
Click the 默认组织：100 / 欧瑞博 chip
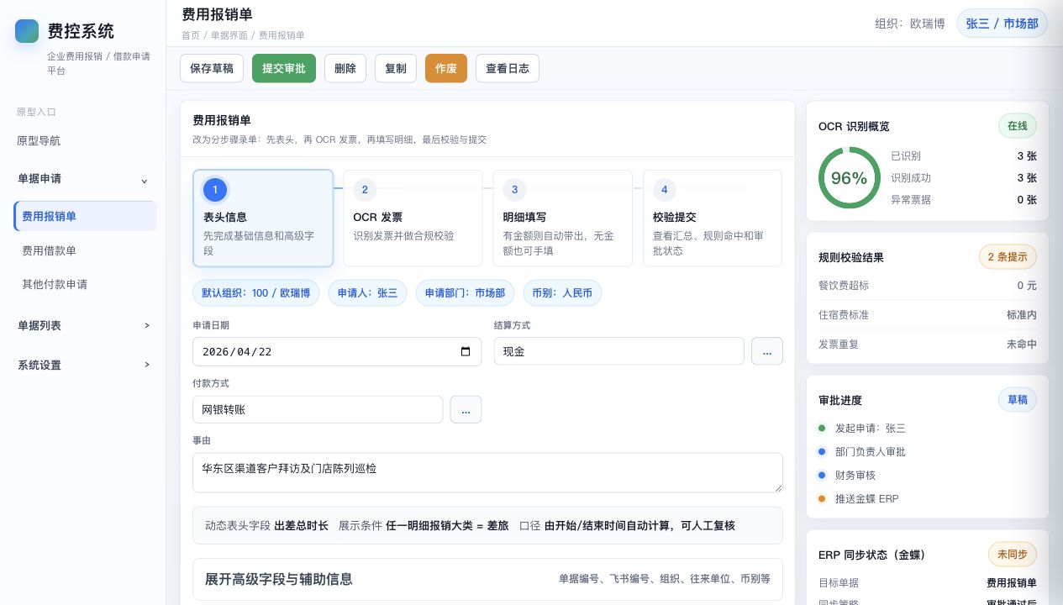point(255,292)
